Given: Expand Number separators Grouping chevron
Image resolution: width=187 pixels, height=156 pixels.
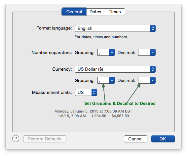Looking at the screenshot, I should pos(112,52).
